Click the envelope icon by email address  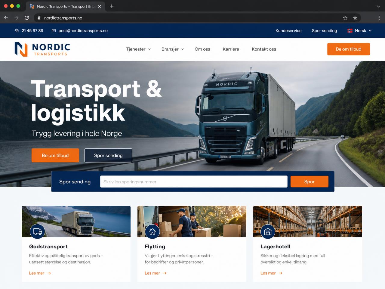pyautogui.click(x=54, y=31)
